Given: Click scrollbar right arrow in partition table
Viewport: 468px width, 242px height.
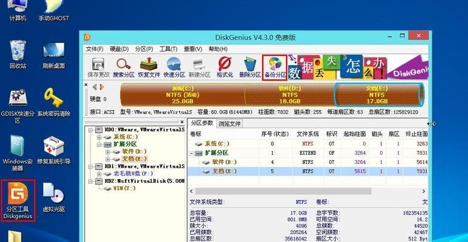Looking at the screenshot, I should click(x=424, y=191).
